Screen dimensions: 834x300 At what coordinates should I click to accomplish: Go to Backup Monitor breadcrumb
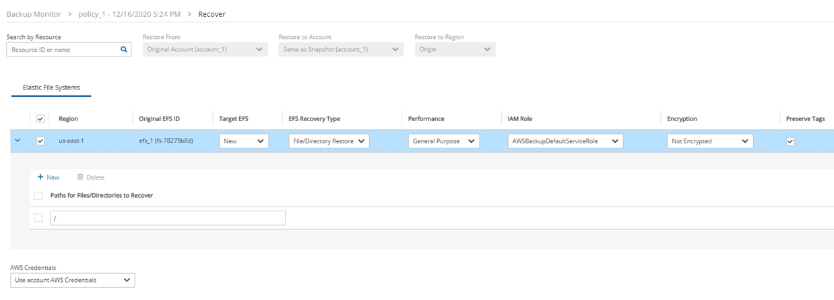tap(33, 14)
